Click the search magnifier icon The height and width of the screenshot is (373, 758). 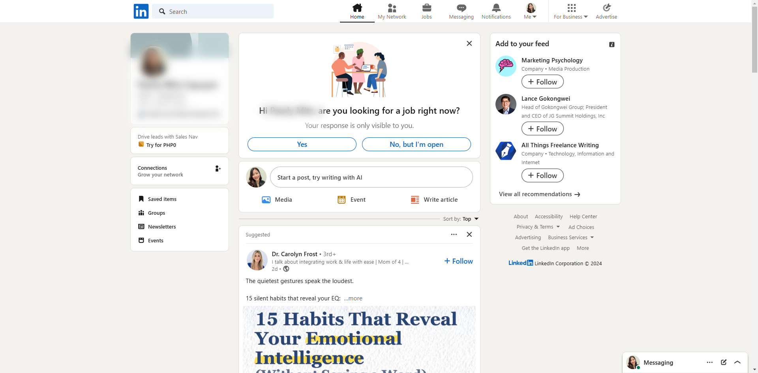pos(162,11)
